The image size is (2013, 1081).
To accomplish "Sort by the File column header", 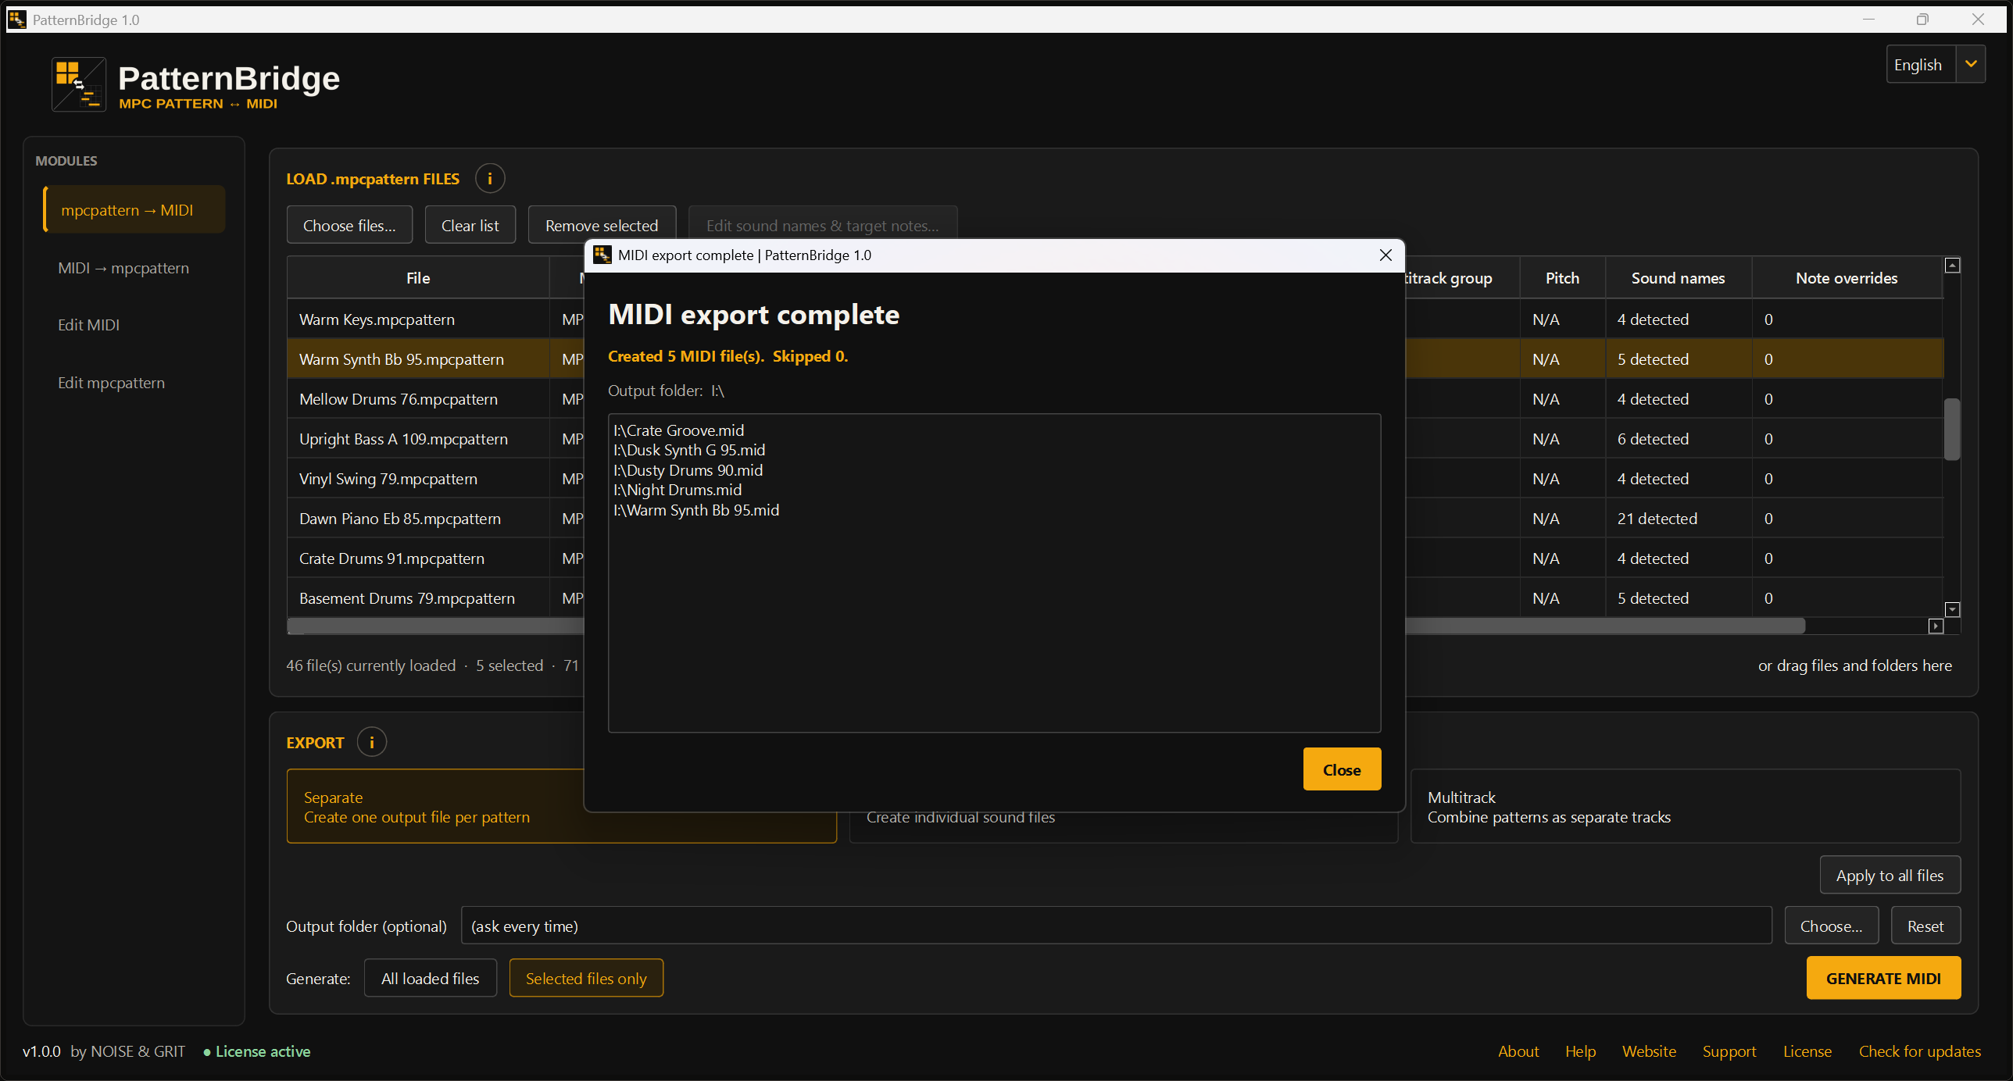I will tap(418, 278).
